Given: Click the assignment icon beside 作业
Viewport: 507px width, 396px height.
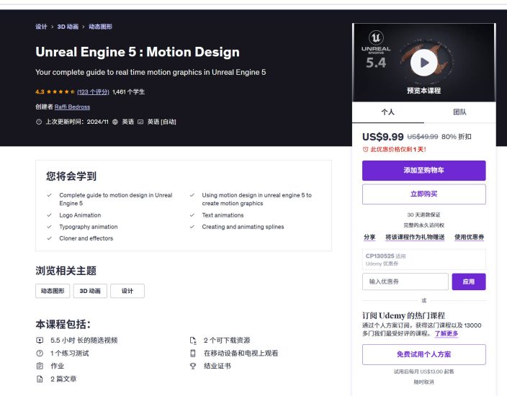Looking at the screenshot, I should [x=40, y=366].
